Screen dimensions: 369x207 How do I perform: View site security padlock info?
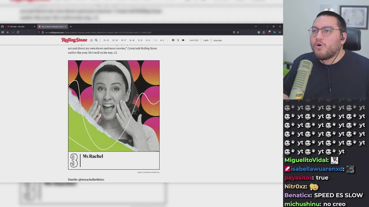pos(42,32)
